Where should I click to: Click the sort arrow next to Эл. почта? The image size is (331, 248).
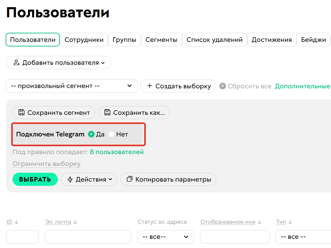pyautogui.click(x=75, y=222)
